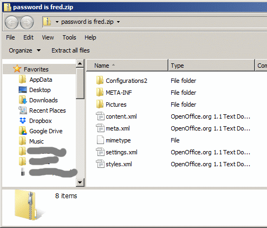This screenshot has width=267, height=228.
Task: Select the META-INF folder icon
Action: pyautogui.click(x=100, y=92)
